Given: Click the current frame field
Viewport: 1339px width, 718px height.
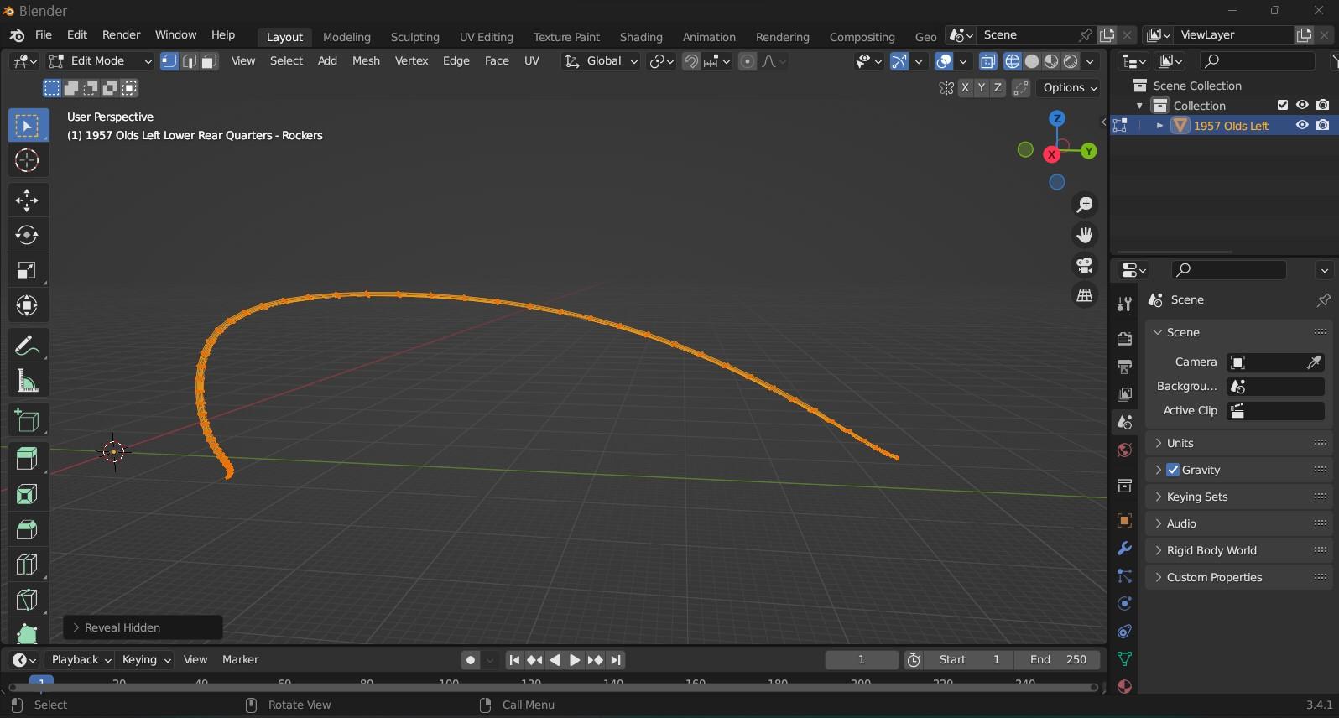Looking at the screenshot, I should point(862,660).
